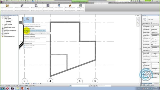
Task: Open О программе from the menu
Action: coord(35,48)
